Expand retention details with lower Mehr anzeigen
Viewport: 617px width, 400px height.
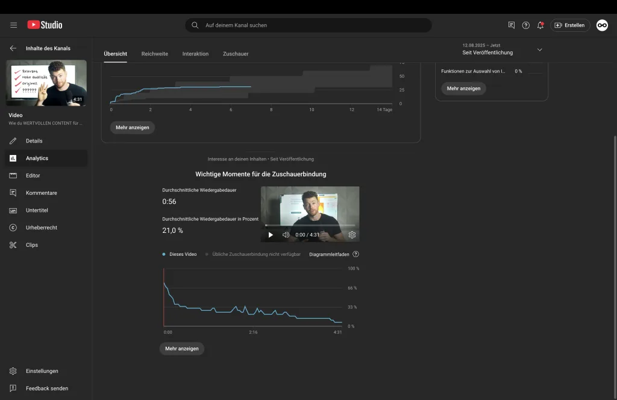click(x=181, y=349)
